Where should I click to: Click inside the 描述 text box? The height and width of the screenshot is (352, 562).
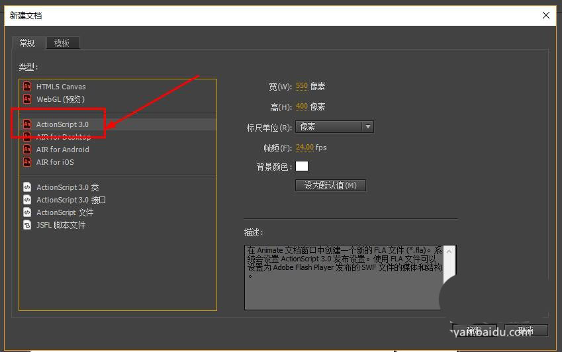point(344,277)
